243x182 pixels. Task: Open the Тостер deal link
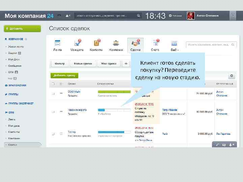pyautogui.click(x=72, y=132)
